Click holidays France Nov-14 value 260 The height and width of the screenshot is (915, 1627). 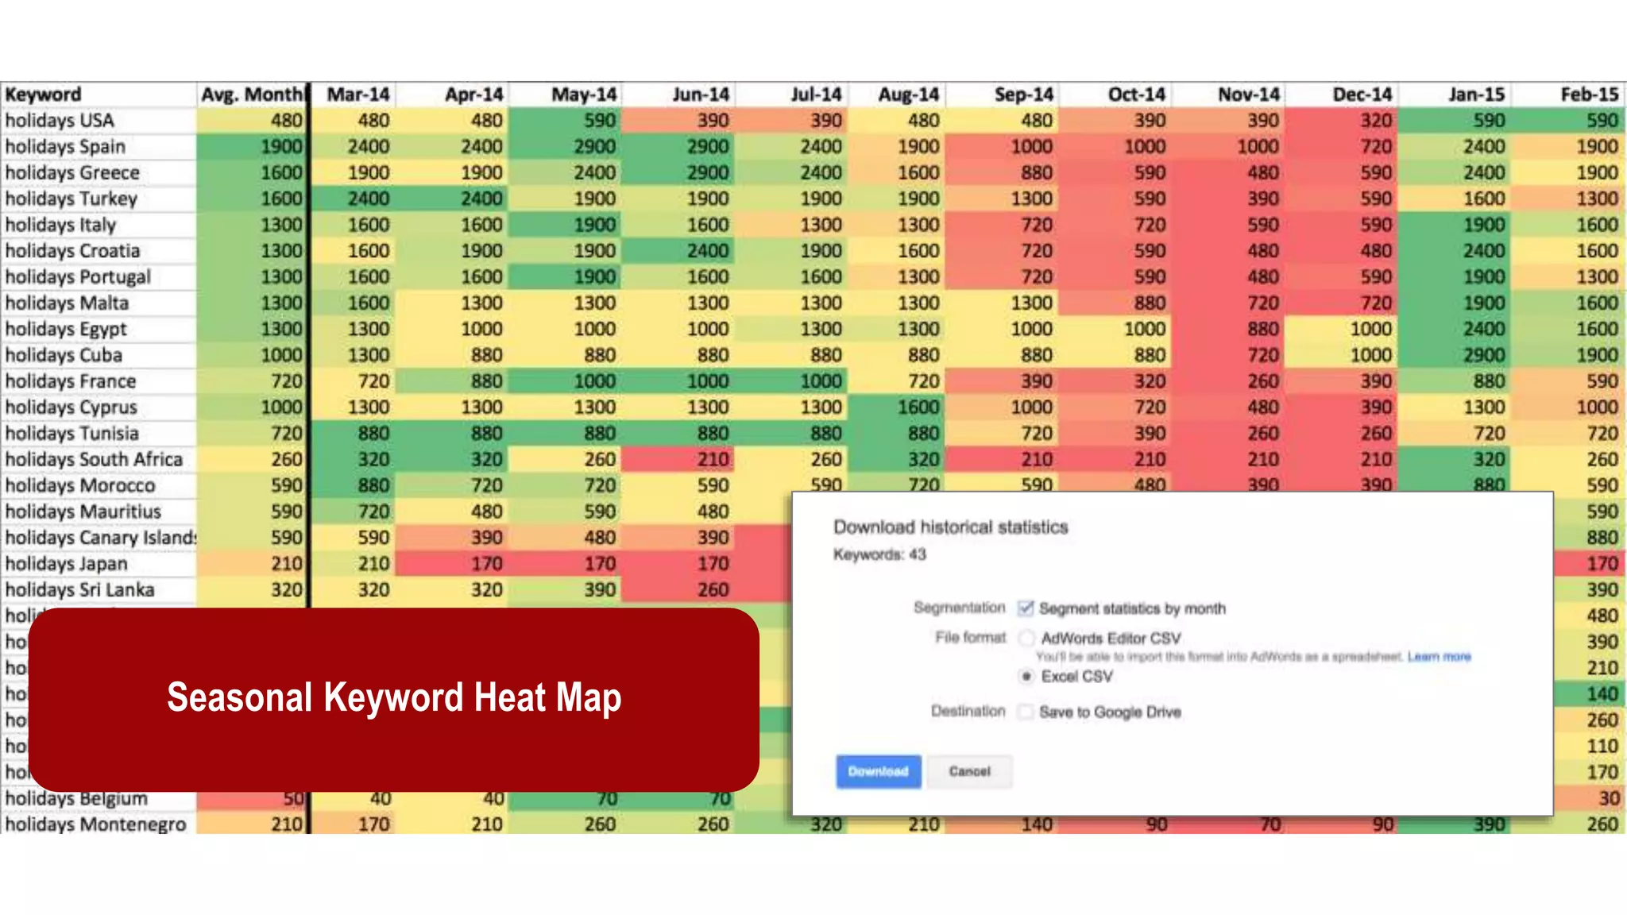(1228, 381)
